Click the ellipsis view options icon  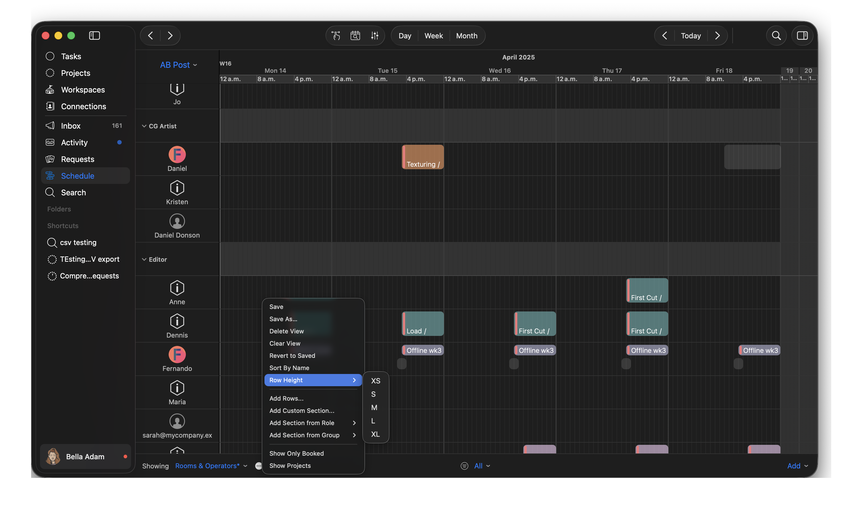point(258,466)
